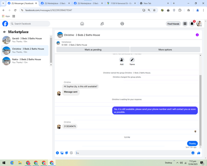Go to Home feed icon
The image size is (207, 166).
pyautogui.click(x=82, y=24)
